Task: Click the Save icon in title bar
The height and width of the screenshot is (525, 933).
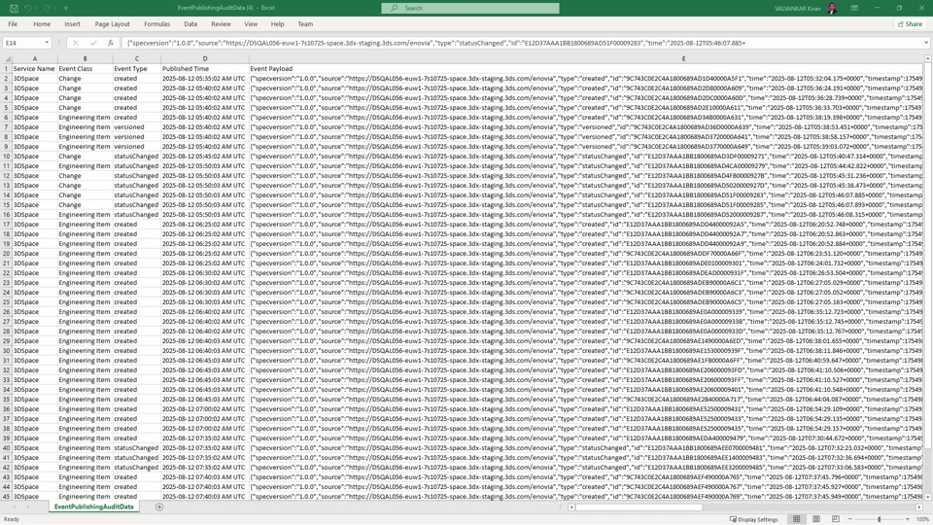Action: [14, 8]
